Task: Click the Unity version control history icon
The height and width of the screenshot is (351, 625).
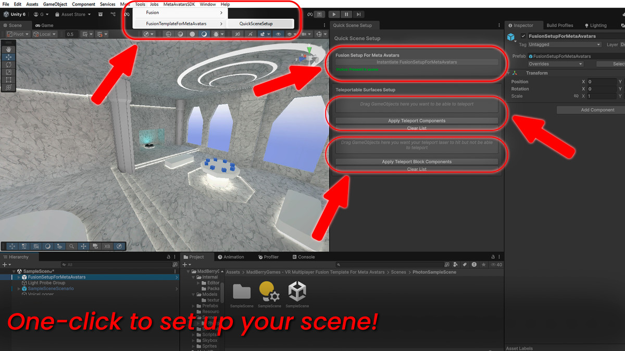Action: pos(113,15)
